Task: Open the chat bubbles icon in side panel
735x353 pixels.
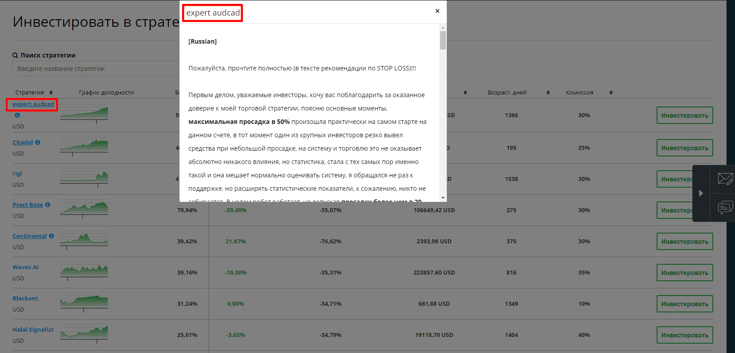Action: pos(725,208)
